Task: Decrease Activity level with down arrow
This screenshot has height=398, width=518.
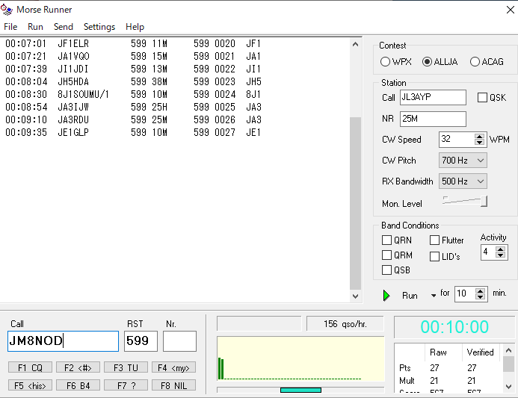Action: tap(501, 256)
